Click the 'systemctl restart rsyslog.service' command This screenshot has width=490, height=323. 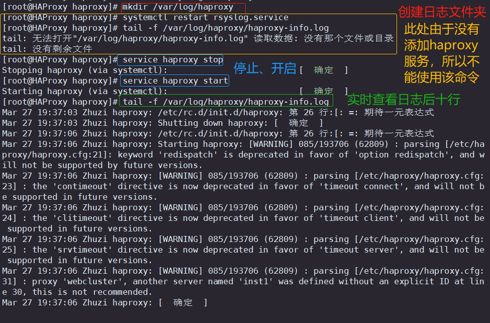[206, 18]
